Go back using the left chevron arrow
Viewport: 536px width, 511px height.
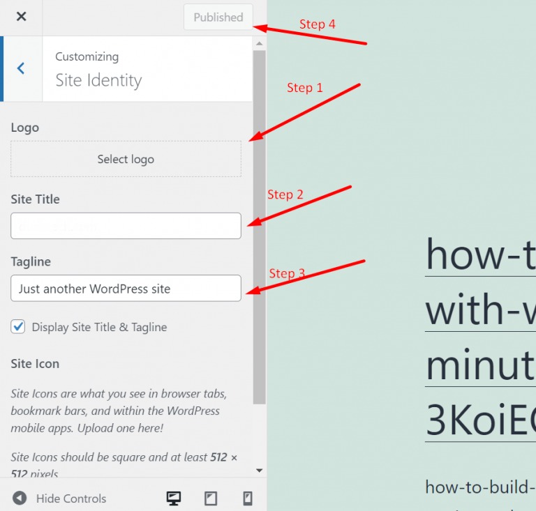pyautogui.click(x=21, y=68)
